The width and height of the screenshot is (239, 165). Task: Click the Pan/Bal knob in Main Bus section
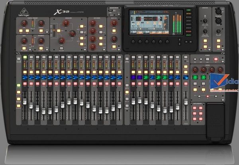point(114,39)
